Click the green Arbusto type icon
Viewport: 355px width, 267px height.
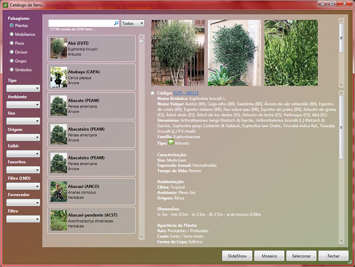click(170, 143)
